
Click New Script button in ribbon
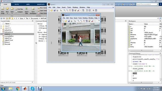pos(3,10)
